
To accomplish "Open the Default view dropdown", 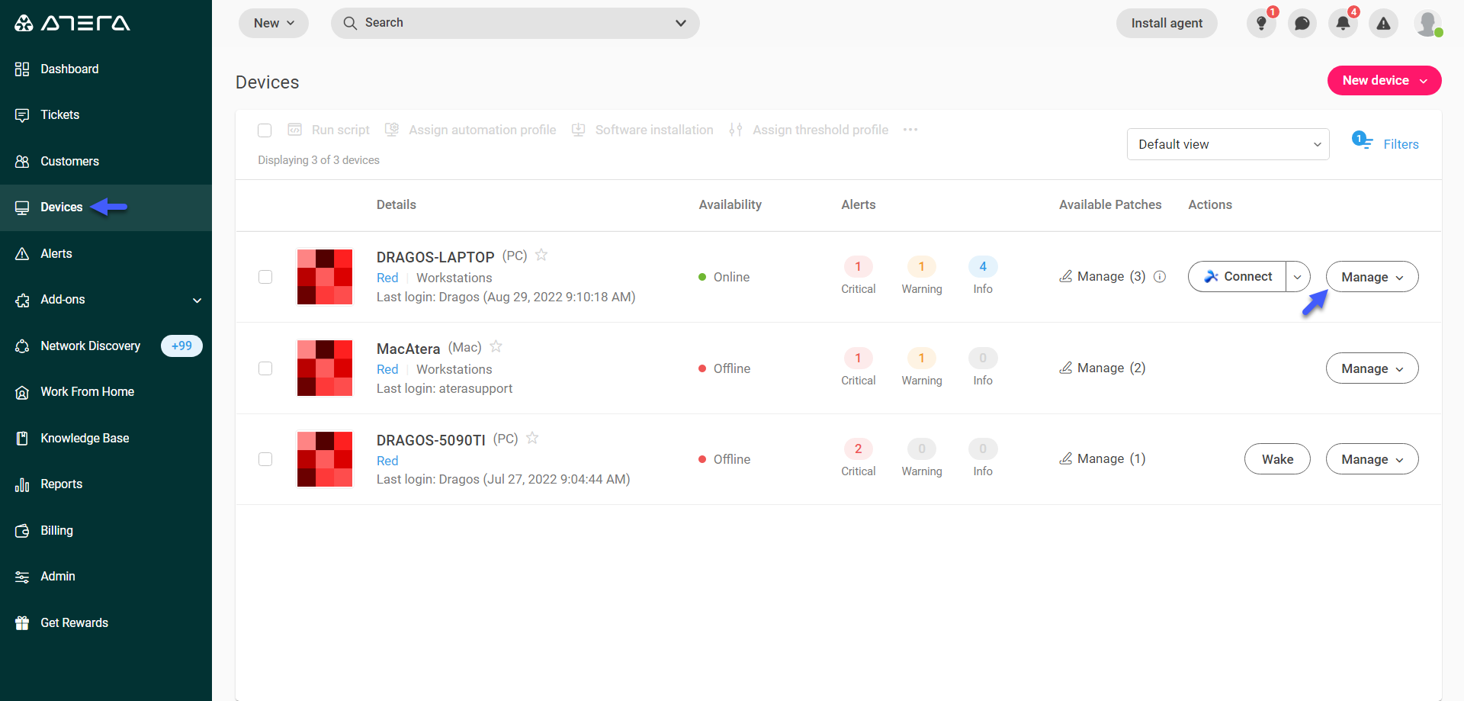I will 1228,144.
